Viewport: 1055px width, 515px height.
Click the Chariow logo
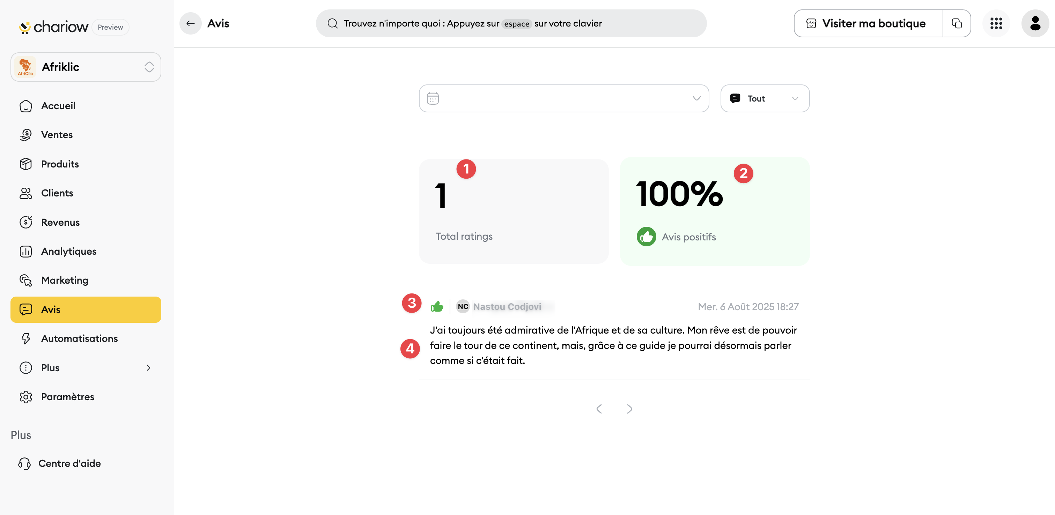54,27
